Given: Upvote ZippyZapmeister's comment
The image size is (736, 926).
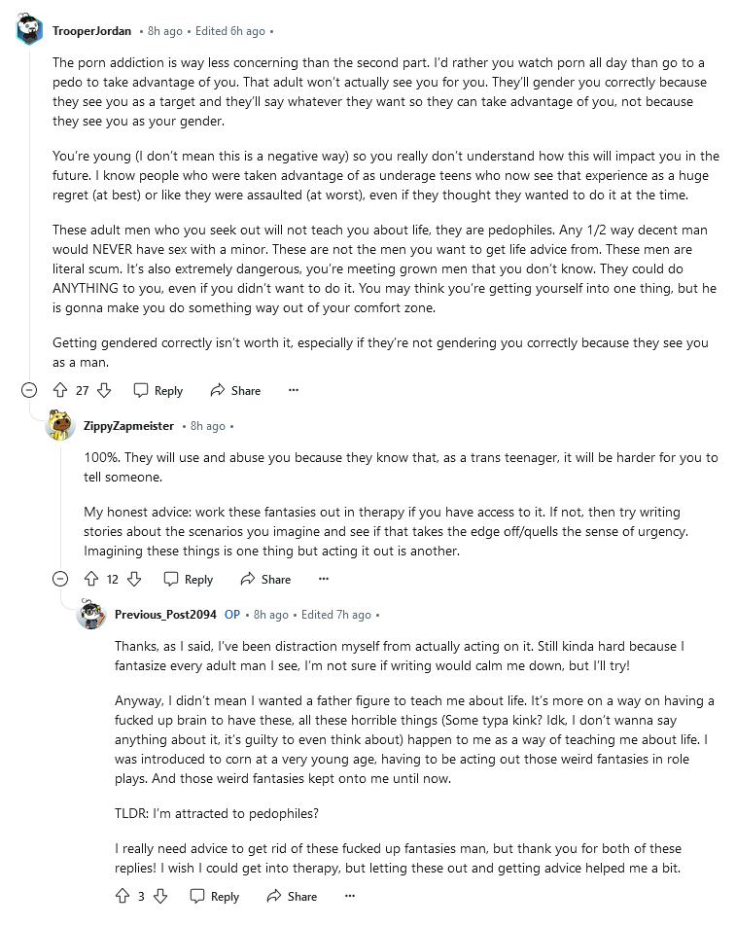Looking at the screenshot, I should (91, 579).
